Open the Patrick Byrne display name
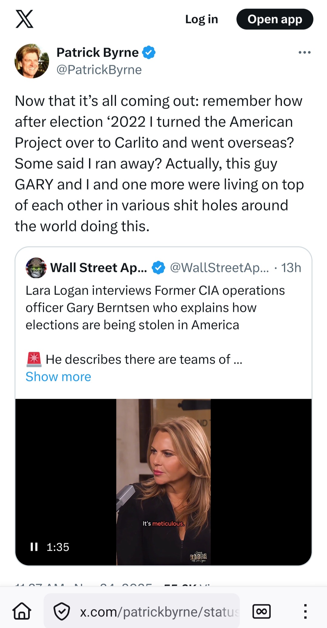 pos(97,52)
